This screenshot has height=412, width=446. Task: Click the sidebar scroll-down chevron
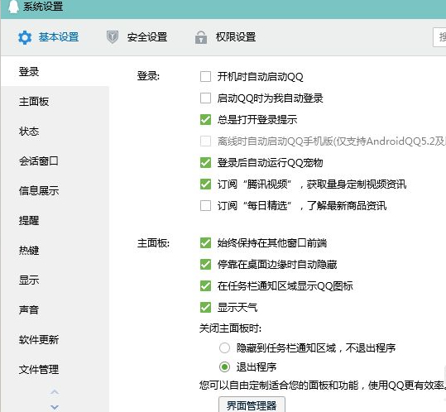pos(55,407)
